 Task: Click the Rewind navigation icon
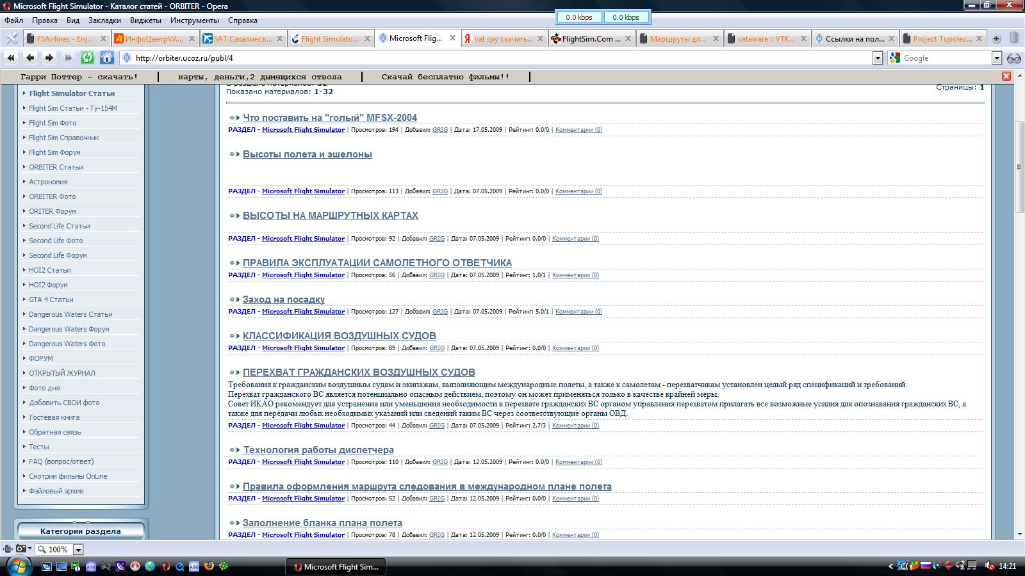coord(11,58)
